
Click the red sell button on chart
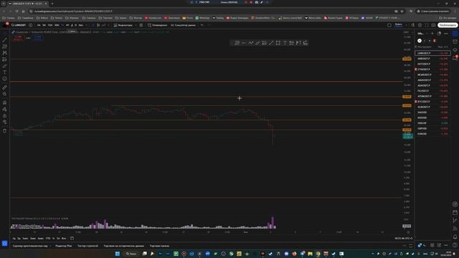pyautogui.click(x=18, y=38)
